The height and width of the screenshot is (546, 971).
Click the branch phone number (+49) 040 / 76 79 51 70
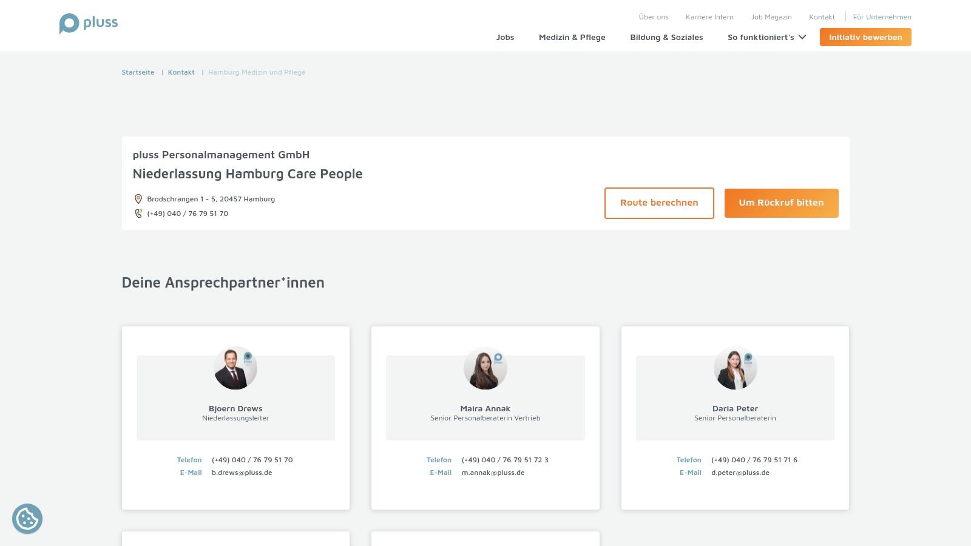pyautogui.click(x=188, y=214)
